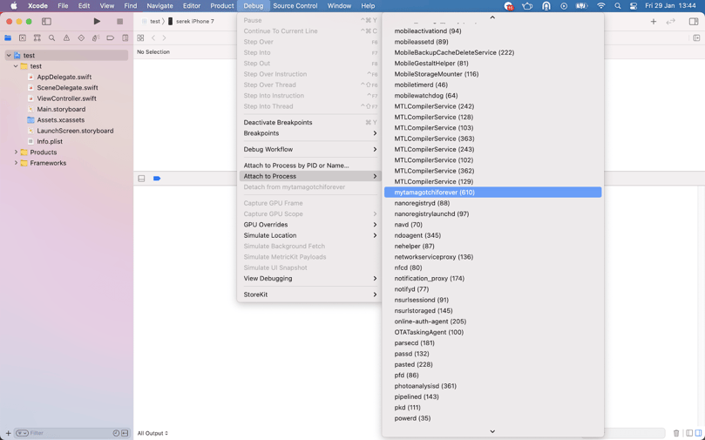Click the add file plus in navigator footer

pyautogui.click(x=8, y=433)
